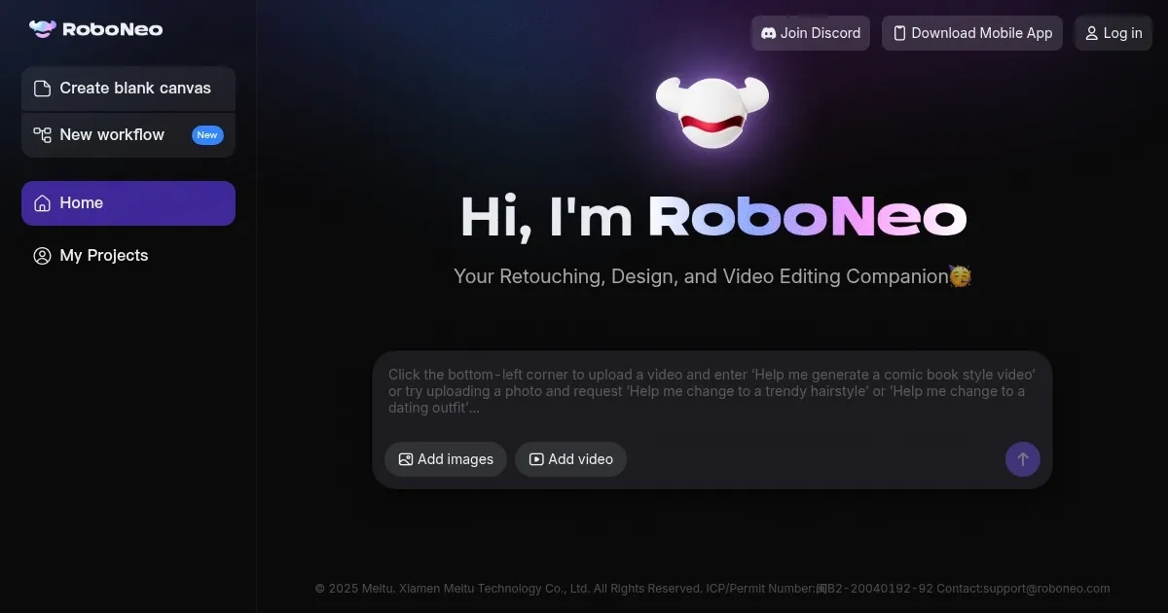Click the picture icon in Add images
Screen dimensions: 1168x613
[406, 459]
